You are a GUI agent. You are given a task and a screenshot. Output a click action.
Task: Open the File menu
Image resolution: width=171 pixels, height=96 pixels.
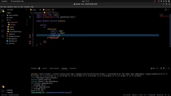coord(2,7)
